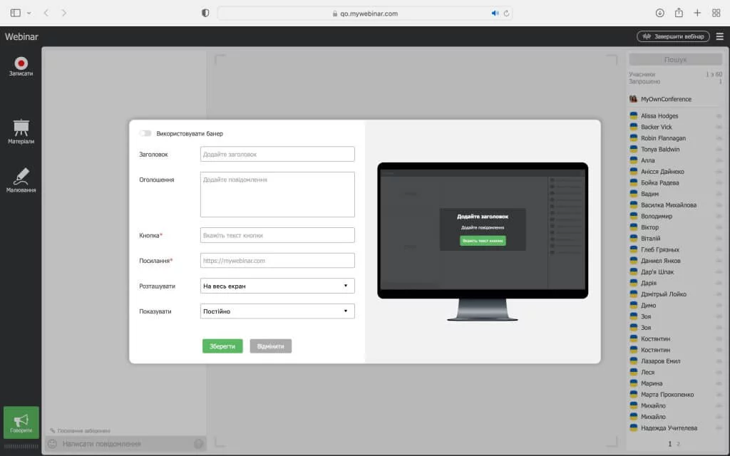This screenshot has width=730, height=456.
Task: Click the Завершити вебінар button
Action: pos(674,36)
